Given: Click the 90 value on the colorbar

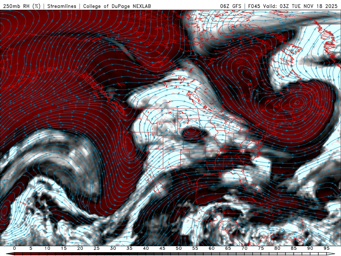Looking at the screenshot, I should point(310,248).
